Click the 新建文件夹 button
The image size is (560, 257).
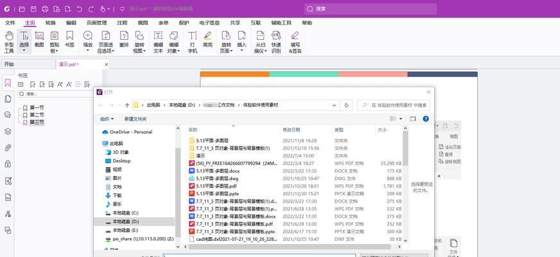(136, 119)
